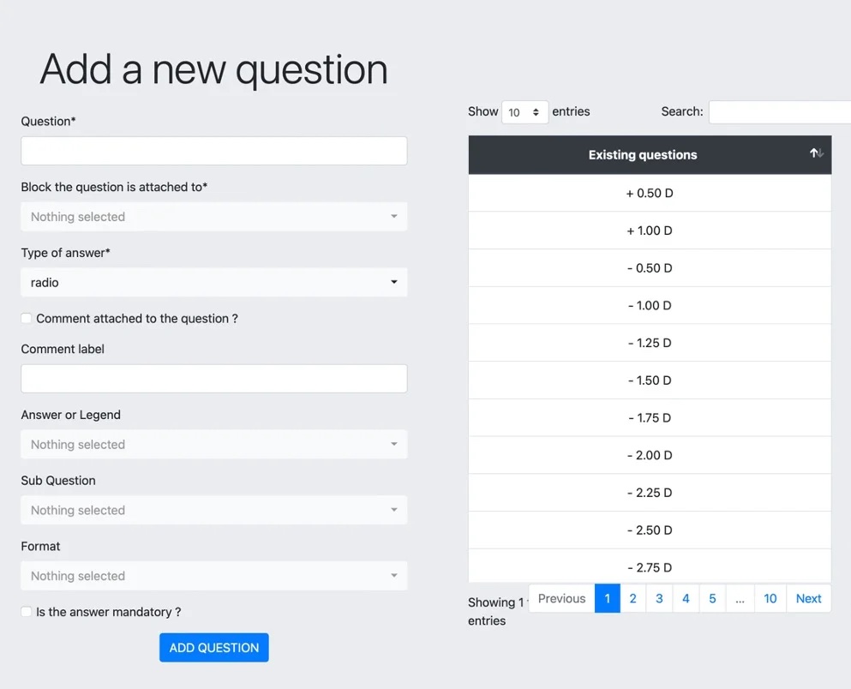The image size is (851, 689).
Task: Click into the Comment label input
Action: (213, 379)
